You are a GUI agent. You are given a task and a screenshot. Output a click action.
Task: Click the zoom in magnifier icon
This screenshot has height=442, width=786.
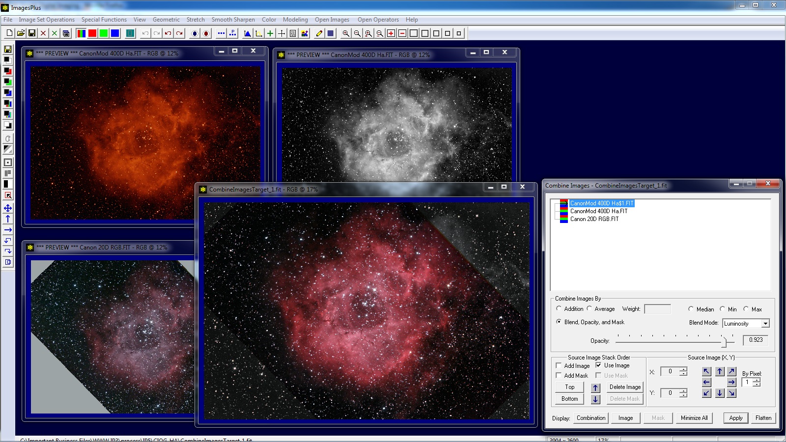[x=346, y=33]
